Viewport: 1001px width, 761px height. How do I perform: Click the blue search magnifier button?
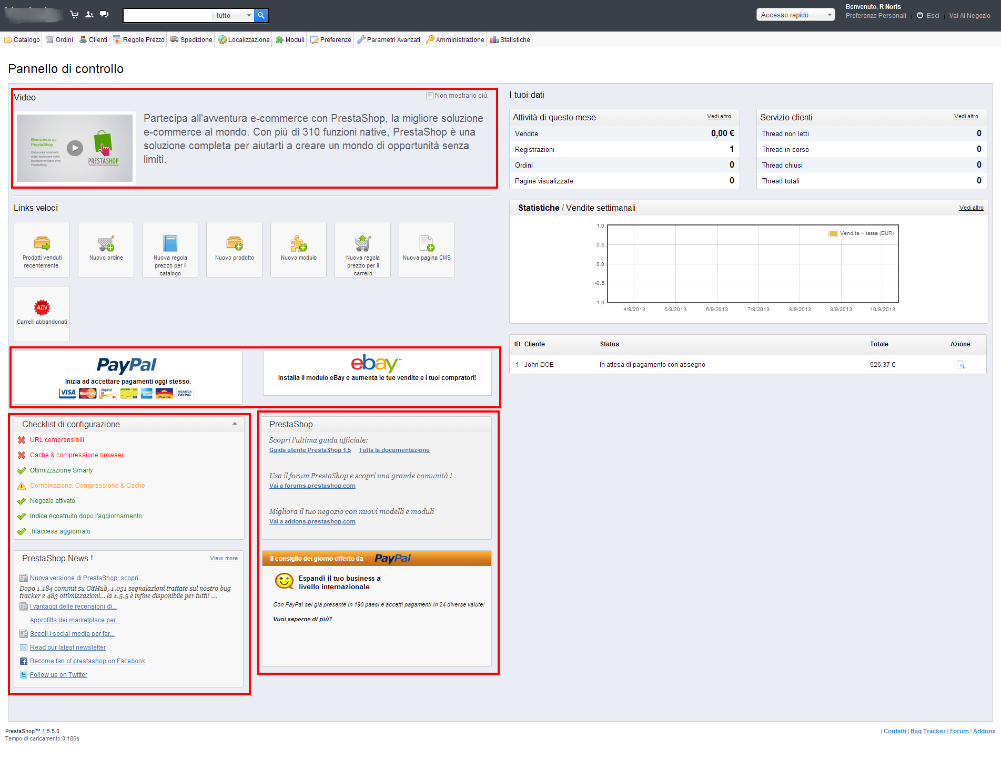261,15
